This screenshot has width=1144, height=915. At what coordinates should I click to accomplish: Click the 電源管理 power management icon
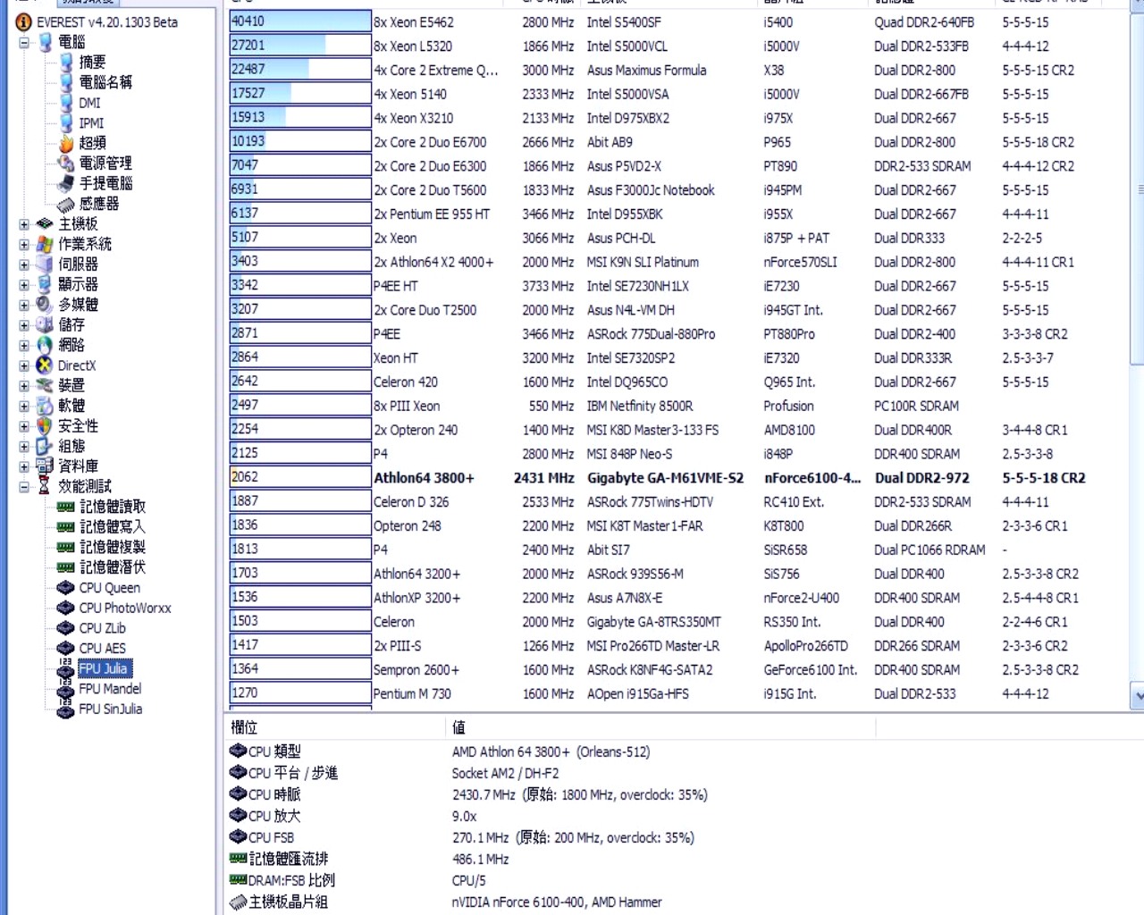(x=66, y=164)
